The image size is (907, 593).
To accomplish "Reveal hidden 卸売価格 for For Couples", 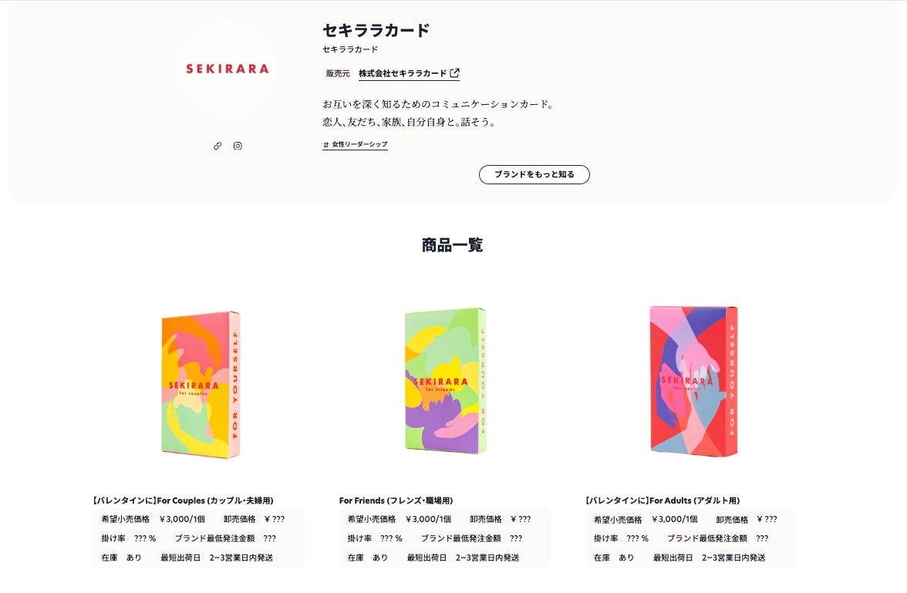I will pyautogui.click(x=275, y=520).
